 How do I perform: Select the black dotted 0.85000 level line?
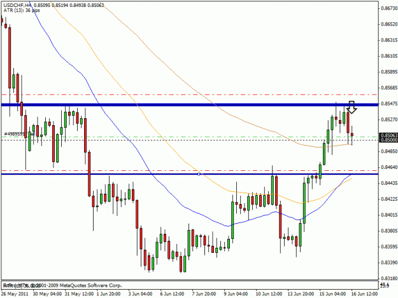pos(190,140)
